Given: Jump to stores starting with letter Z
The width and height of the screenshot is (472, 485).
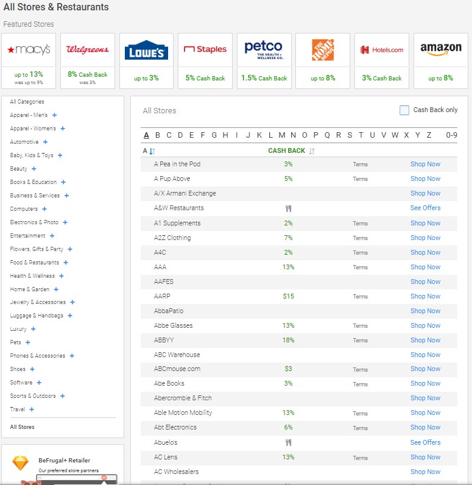Looking at the screenshot, I should (429, 135).
